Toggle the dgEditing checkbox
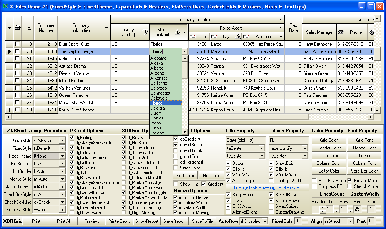Image resolution: width=386 pixels, height=229 pixels. 72,137
